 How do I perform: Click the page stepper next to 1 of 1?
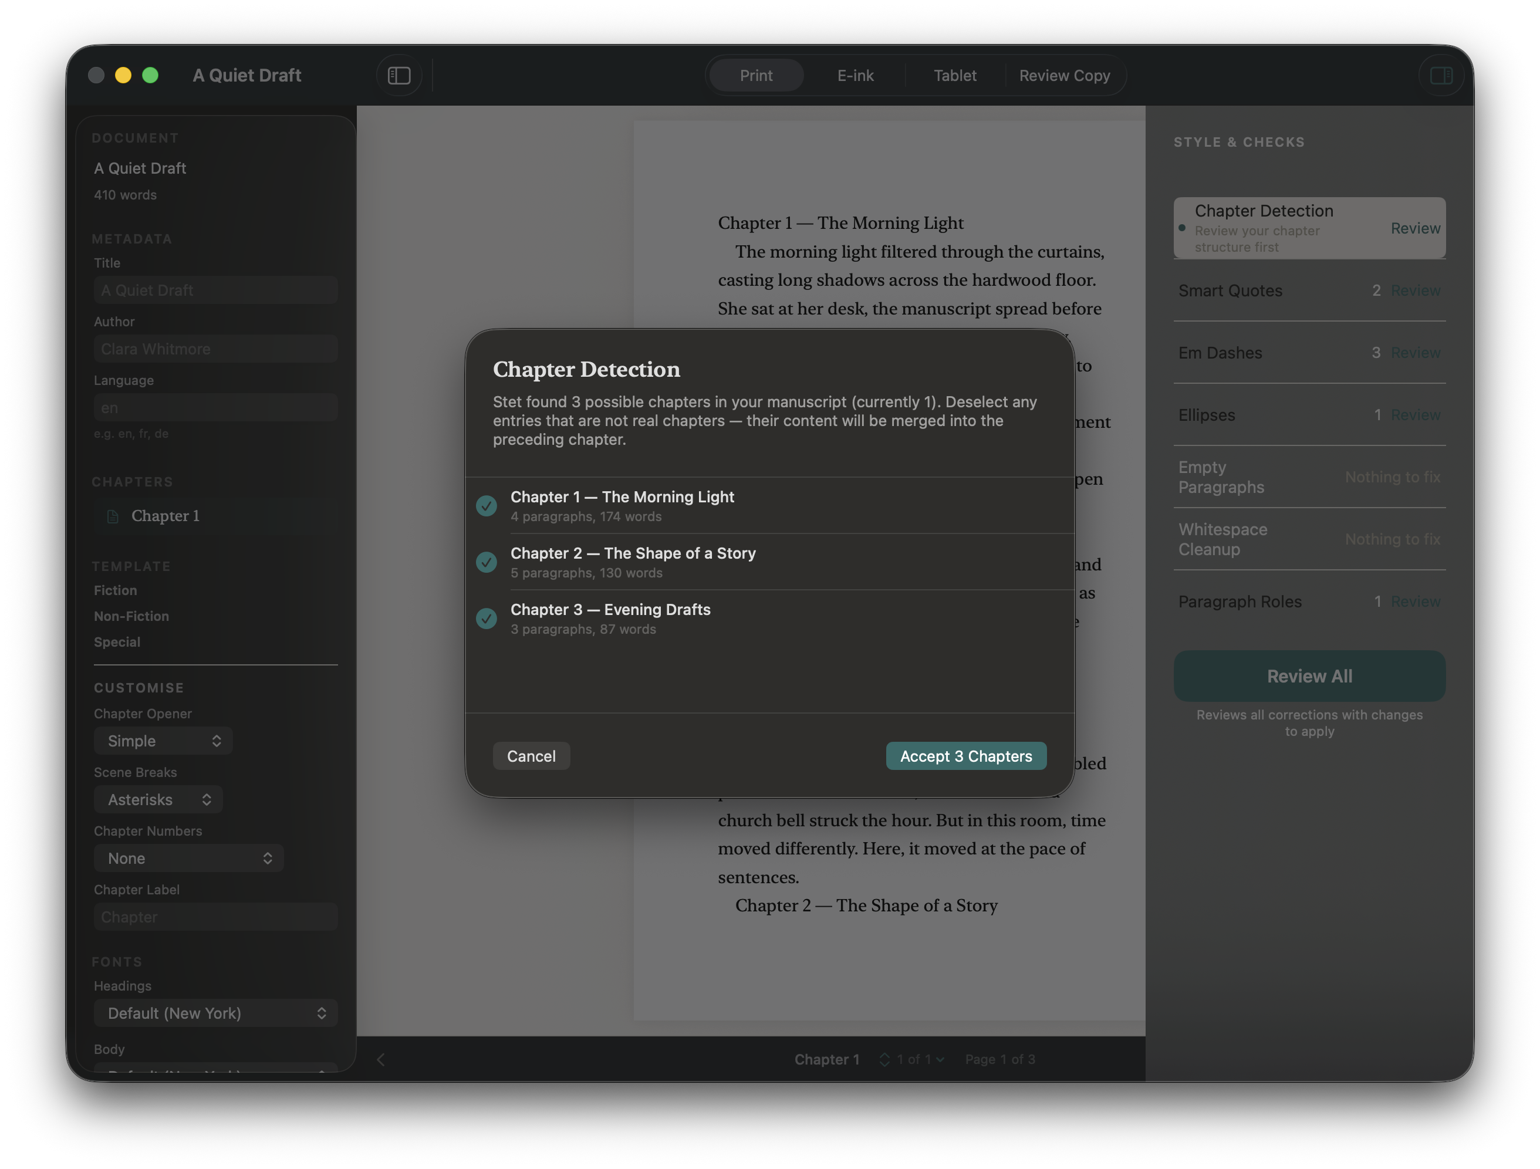[884, 1059]
